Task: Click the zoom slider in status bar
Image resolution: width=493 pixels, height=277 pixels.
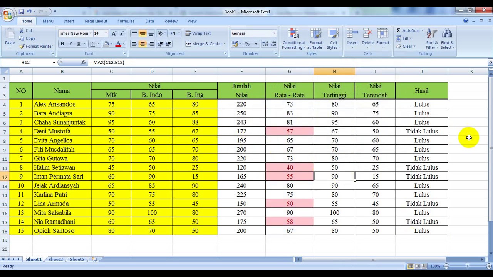Action: 467,266
